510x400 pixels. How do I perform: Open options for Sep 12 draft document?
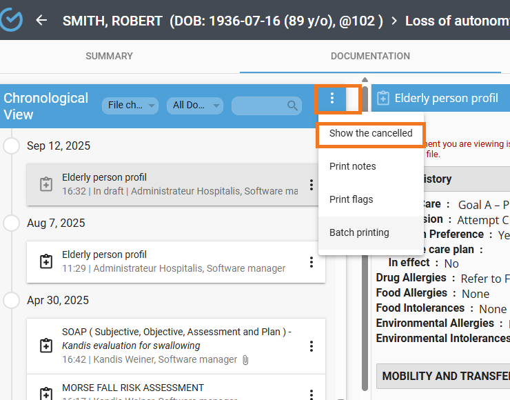312,185
